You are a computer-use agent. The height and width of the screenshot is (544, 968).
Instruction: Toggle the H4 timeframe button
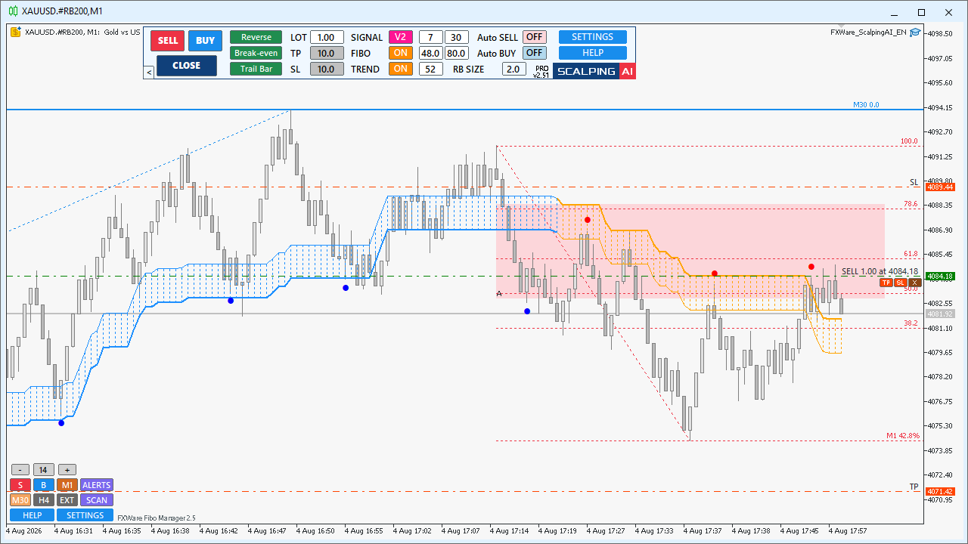pyautogui.click(x=43, y=500)
